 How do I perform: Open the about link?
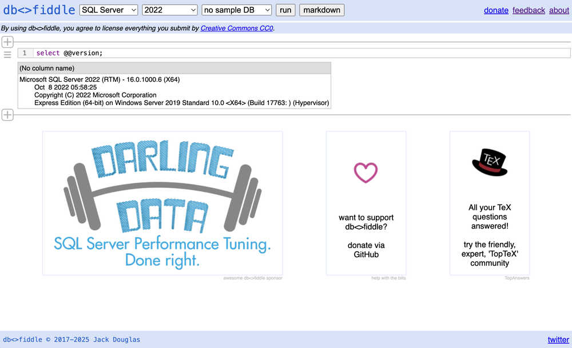559,10
